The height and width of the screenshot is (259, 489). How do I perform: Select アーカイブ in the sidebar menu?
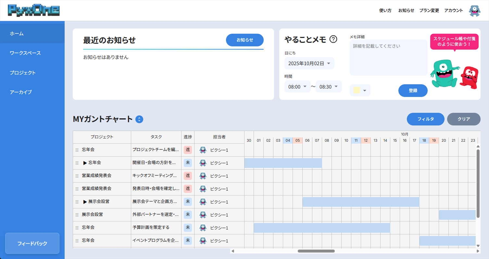pos(21,92)
